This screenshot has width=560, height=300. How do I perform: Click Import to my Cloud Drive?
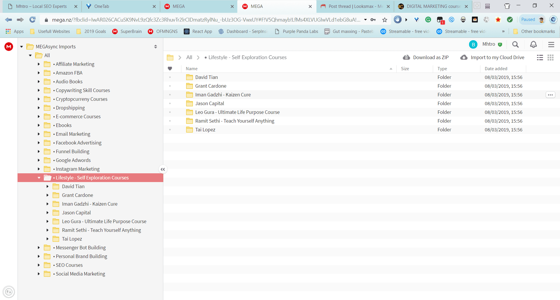point(492,57)
